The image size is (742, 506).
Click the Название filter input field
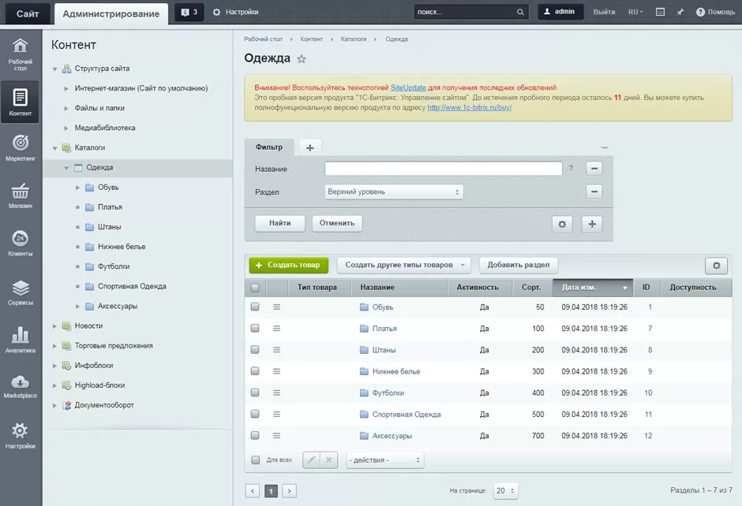tap(443, 169)
